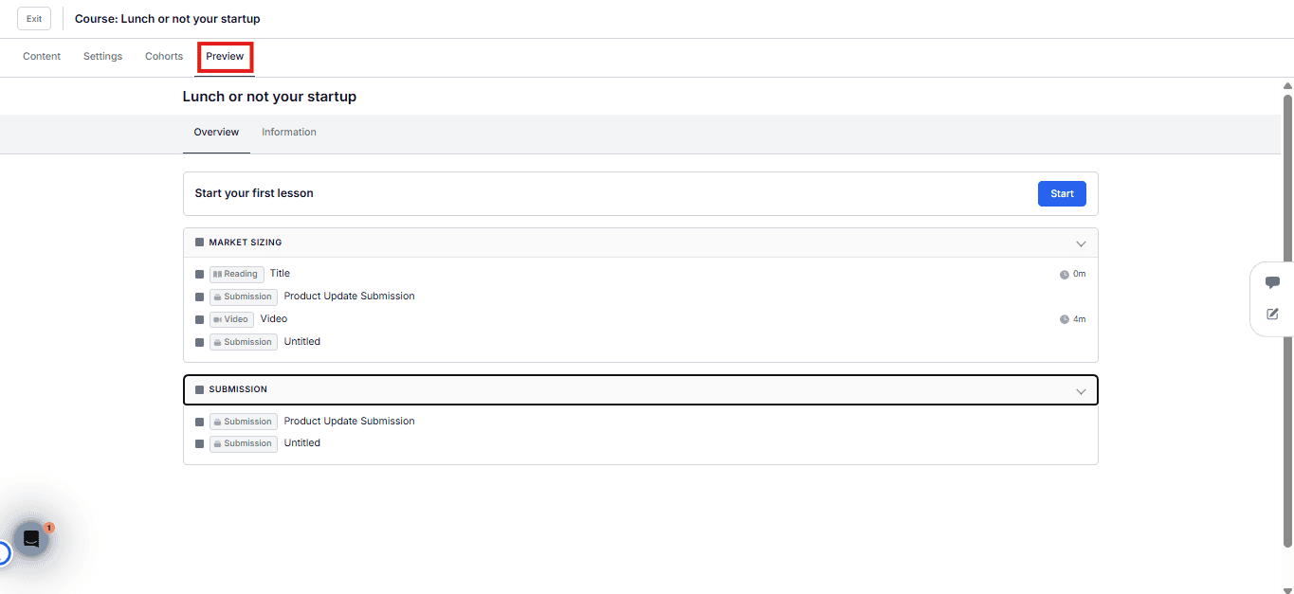Open Product Update Submission in Submission section

coord(349,422)
